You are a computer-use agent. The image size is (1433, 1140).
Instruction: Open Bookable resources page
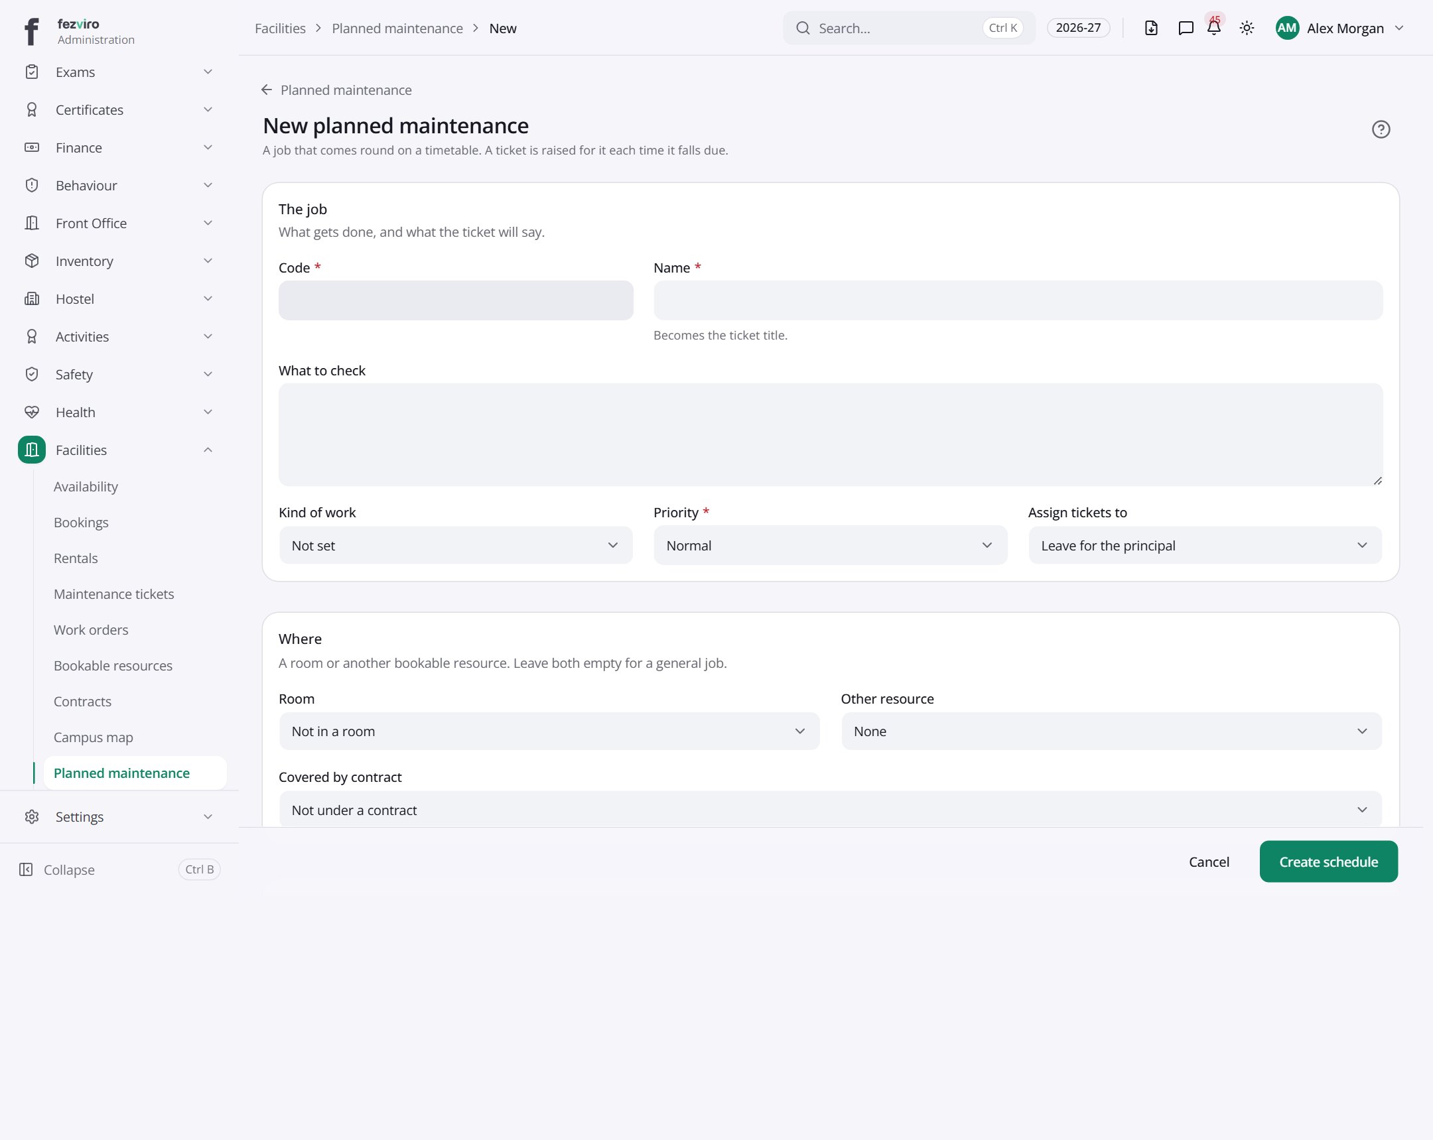click(x=113, y=666)
